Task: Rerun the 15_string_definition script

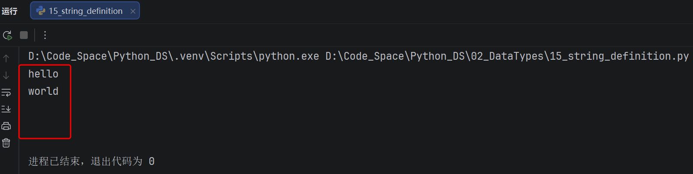Action: [x=7, y=35]
